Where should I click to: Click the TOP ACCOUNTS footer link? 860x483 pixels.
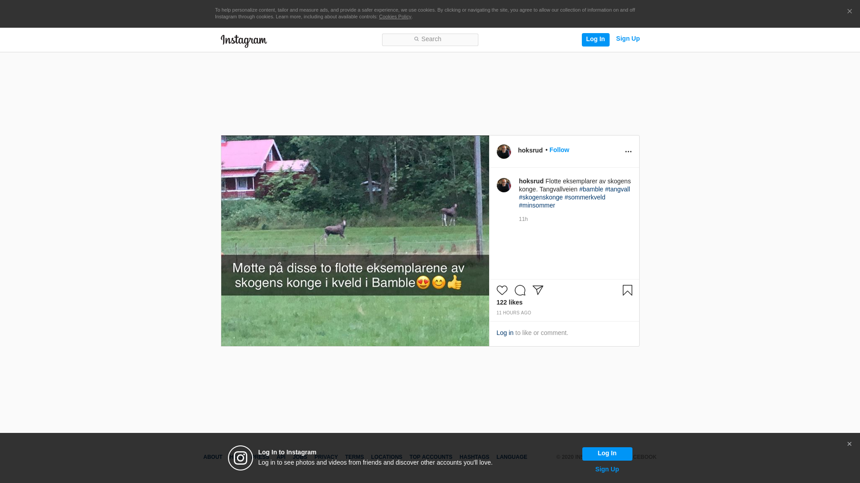tap(430, 457)
